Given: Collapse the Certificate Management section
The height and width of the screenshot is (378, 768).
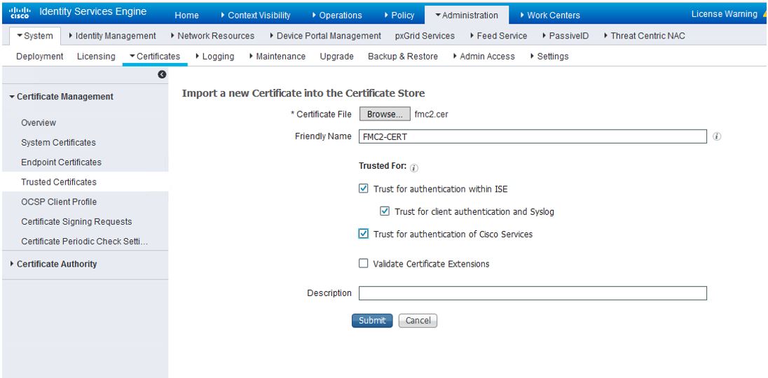Looking at the screenshot, I should [61, 97].
